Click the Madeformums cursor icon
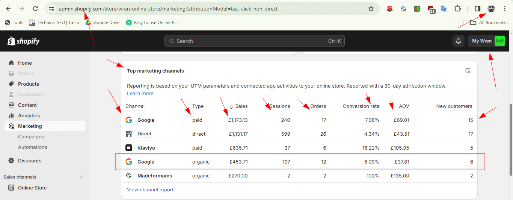The height and width of the screenshot is (200, 513). 129,176
